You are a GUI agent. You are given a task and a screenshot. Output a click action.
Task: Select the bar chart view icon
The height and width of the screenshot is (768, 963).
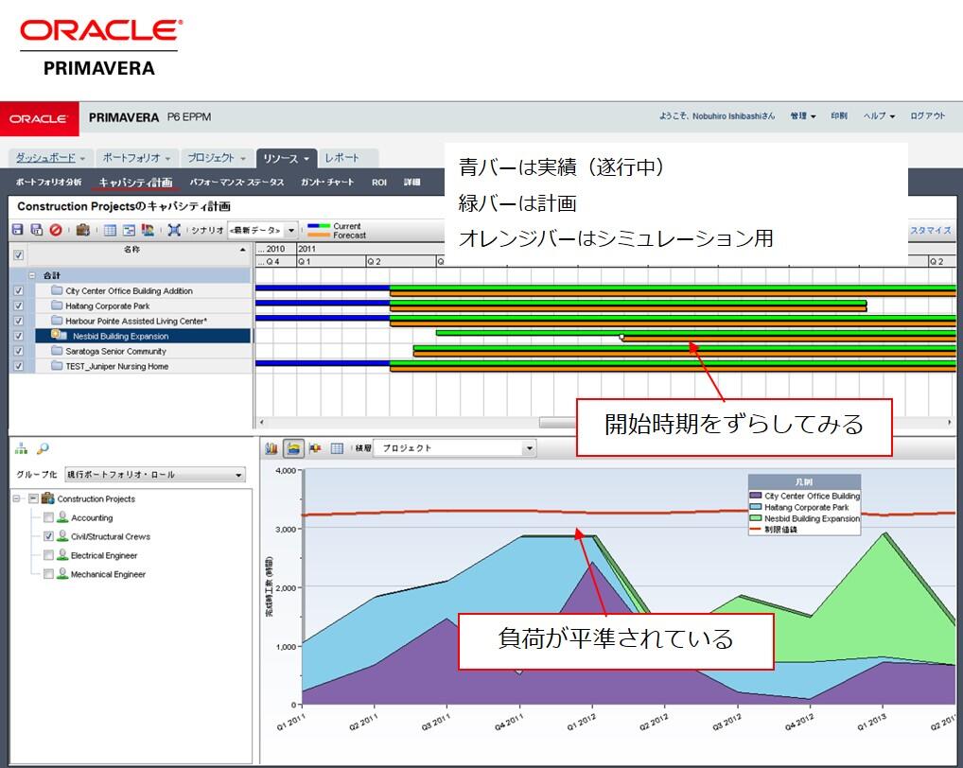[x=271, y=448]
